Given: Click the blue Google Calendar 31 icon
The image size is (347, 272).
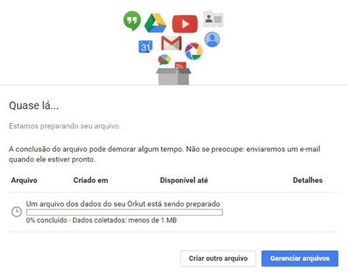Looking at the screenshot, I should click(x=146, y=47).
